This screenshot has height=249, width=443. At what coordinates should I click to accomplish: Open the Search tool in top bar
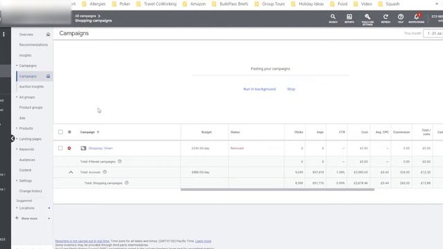333,19
